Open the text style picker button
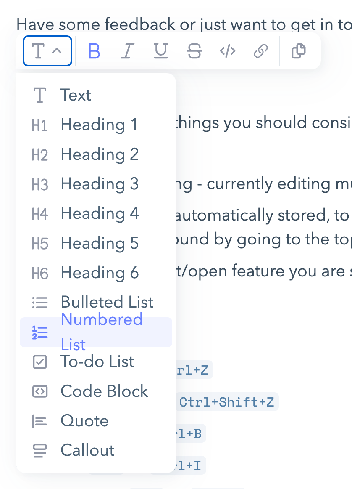The height and width of the screenshot is (489, 352). click(x=47, y=51)
